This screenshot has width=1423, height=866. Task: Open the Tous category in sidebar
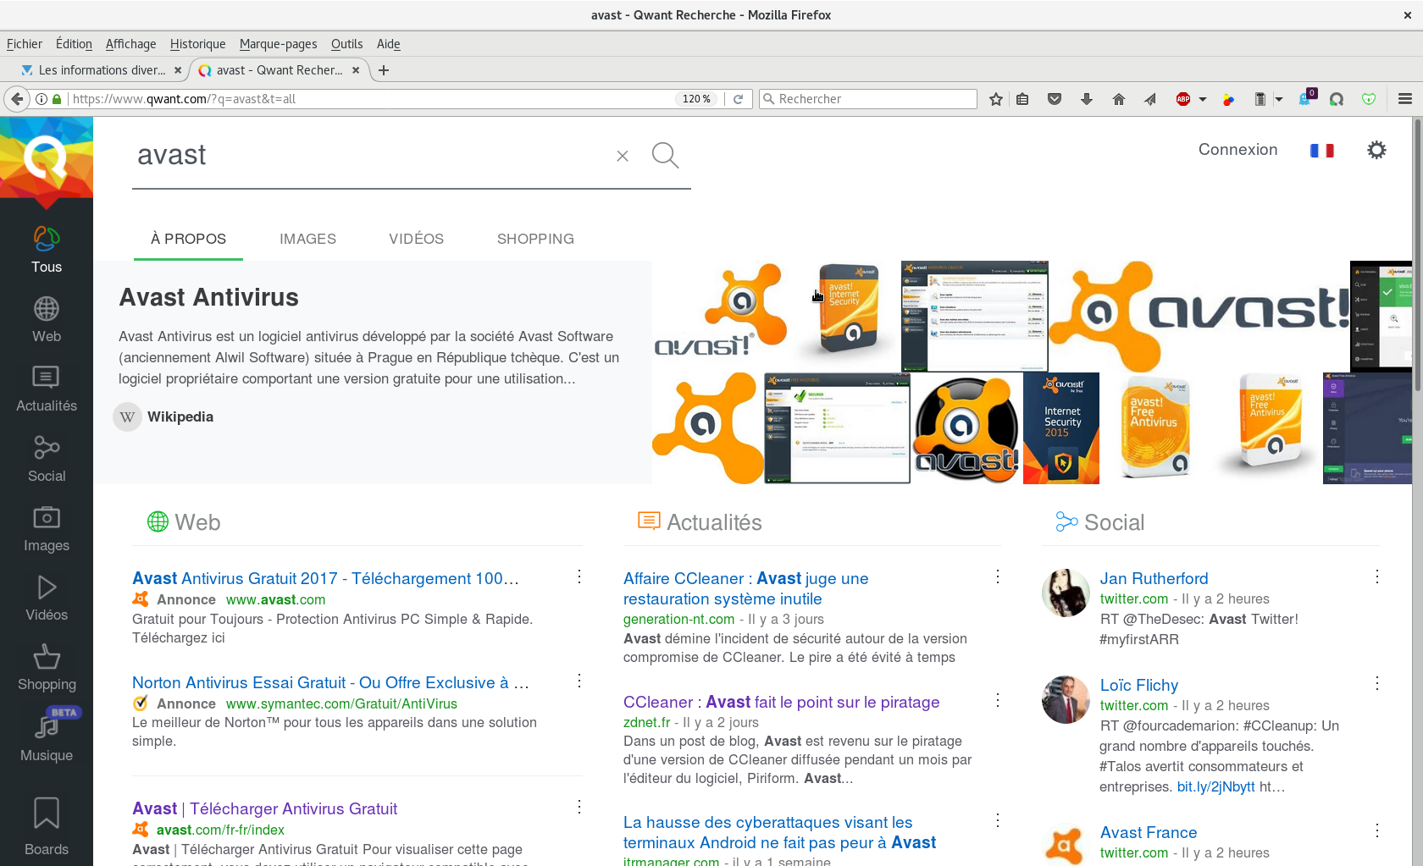tap(47, 250)
